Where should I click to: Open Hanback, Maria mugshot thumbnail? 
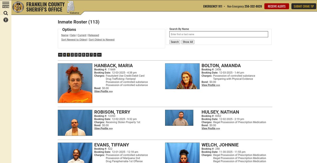[75, 83]
